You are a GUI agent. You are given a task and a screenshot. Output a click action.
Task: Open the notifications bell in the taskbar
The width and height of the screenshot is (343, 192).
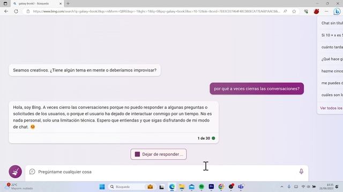[x=337, y=187]
